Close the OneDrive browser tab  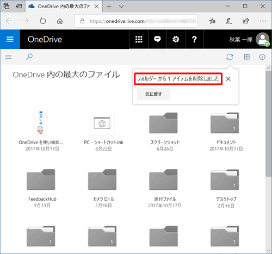tap(96, 7)
